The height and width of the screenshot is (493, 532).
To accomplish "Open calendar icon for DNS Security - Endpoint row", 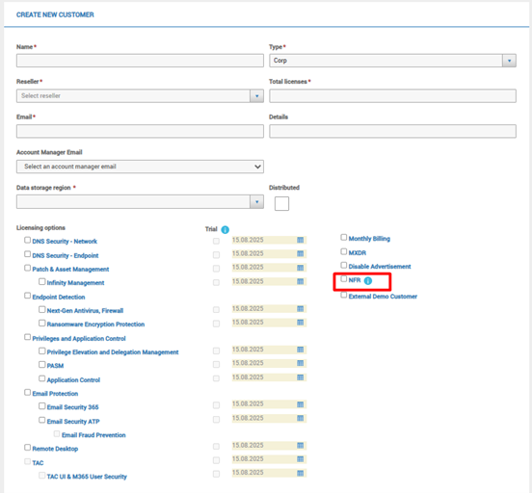I will [x=301, y=253].
